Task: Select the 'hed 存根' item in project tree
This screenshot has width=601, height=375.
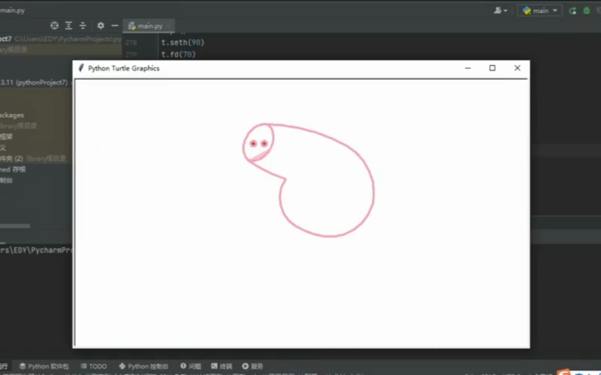Action: [x=13, y=169]
